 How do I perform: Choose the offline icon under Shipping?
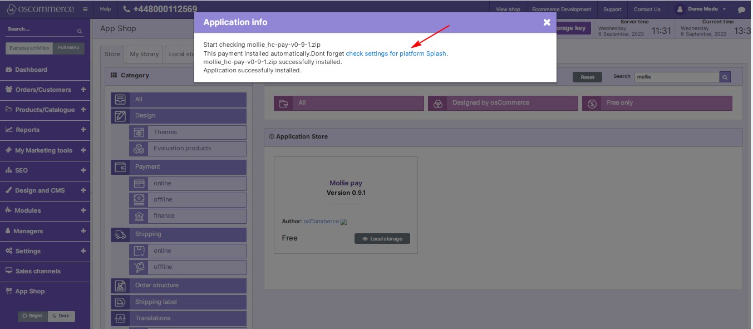pos(139,267)
